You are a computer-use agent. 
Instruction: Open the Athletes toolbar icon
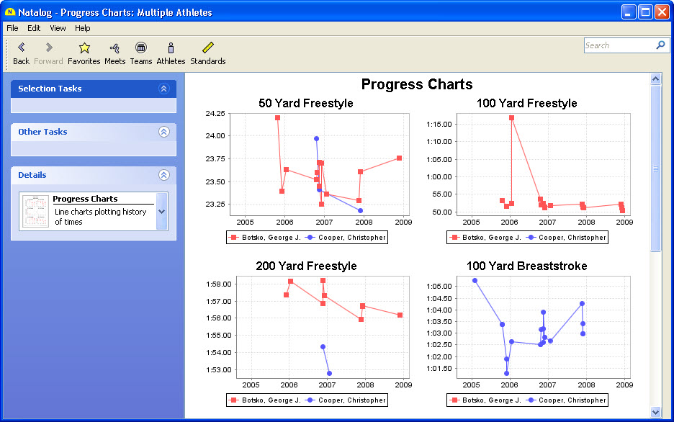point(171,48)
